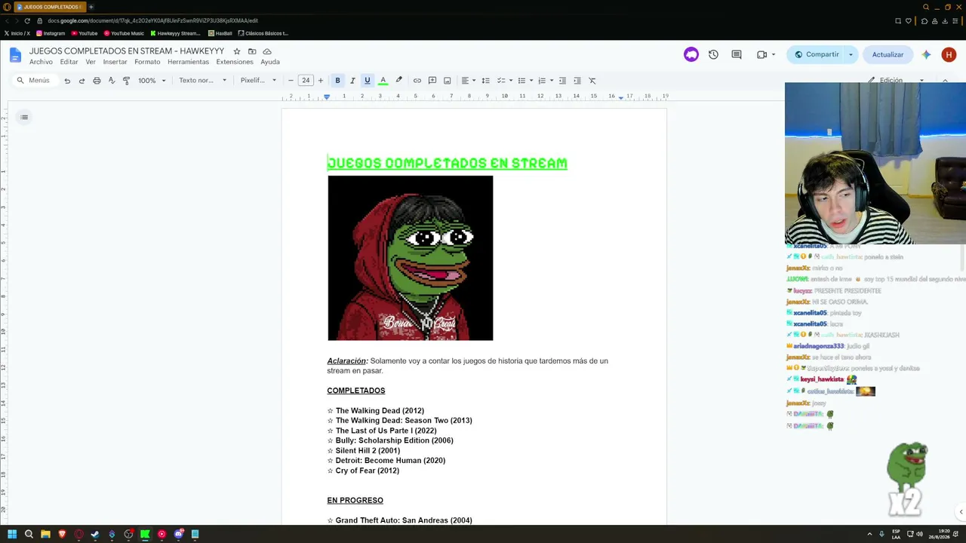
Task: Open the Archivo menu
Action: coord(41,62)
